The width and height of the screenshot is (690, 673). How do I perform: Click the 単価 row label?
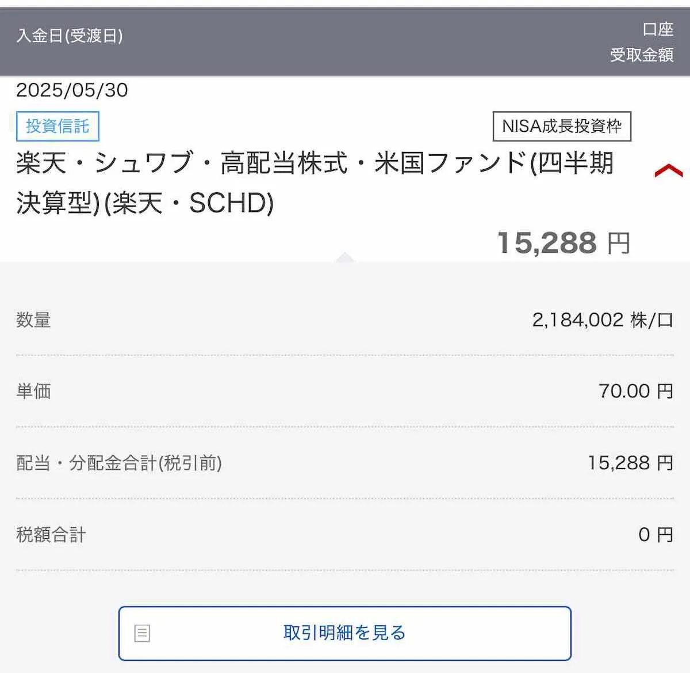tap(33, 391)
